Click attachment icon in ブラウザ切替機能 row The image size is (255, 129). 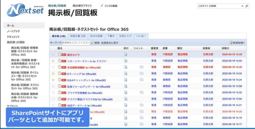pos(126,92)
